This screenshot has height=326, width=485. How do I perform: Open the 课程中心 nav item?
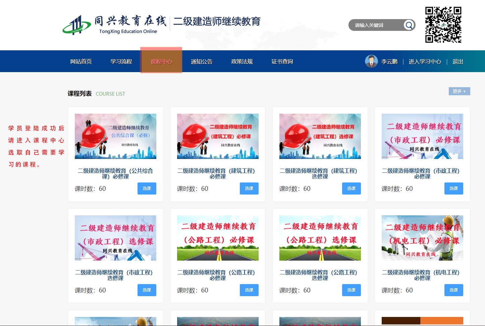click(x=161, y=61)
